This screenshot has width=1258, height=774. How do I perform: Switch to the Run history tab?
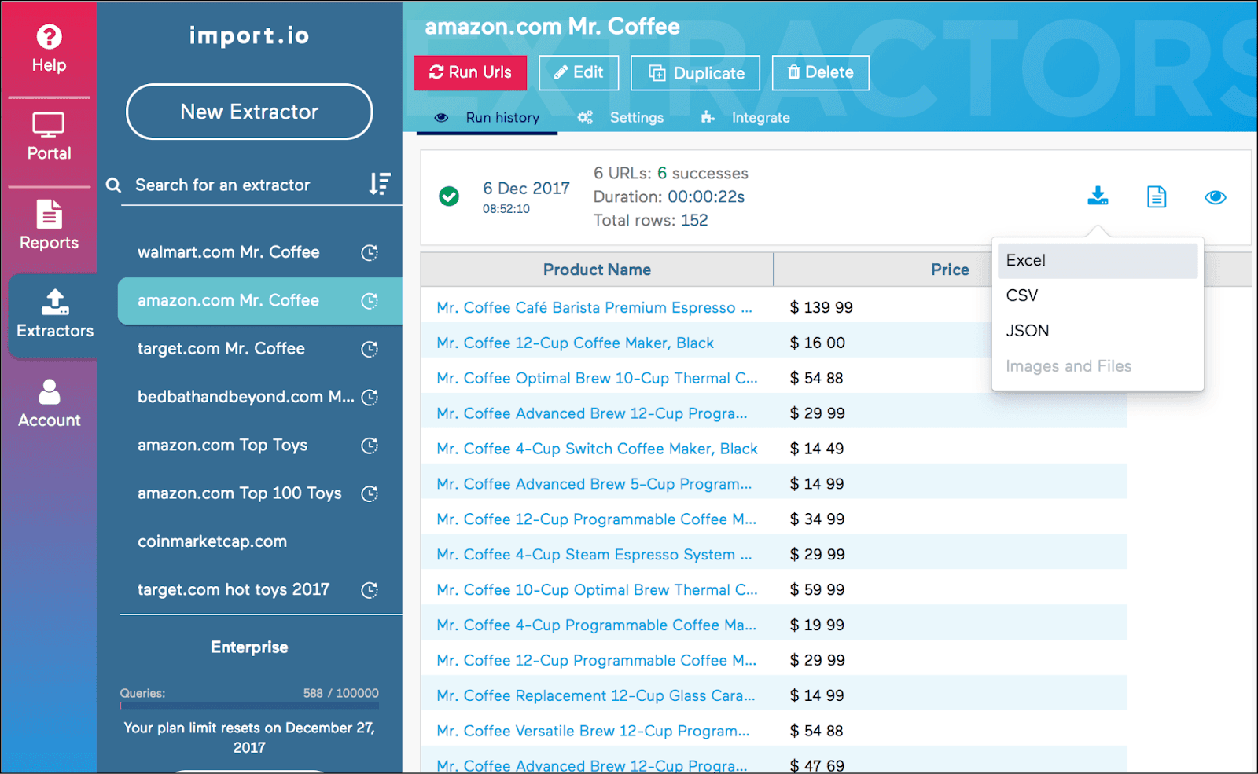click(487, 118)
